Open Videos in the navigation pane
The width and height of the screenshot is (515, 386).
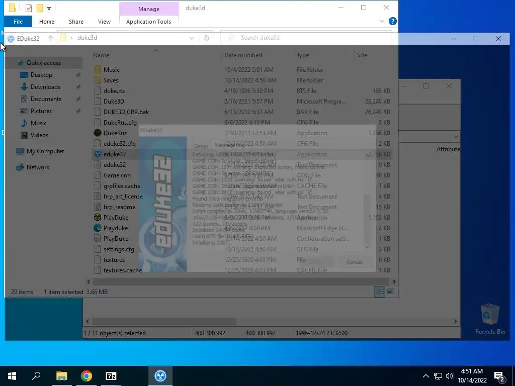coord(39,135)
